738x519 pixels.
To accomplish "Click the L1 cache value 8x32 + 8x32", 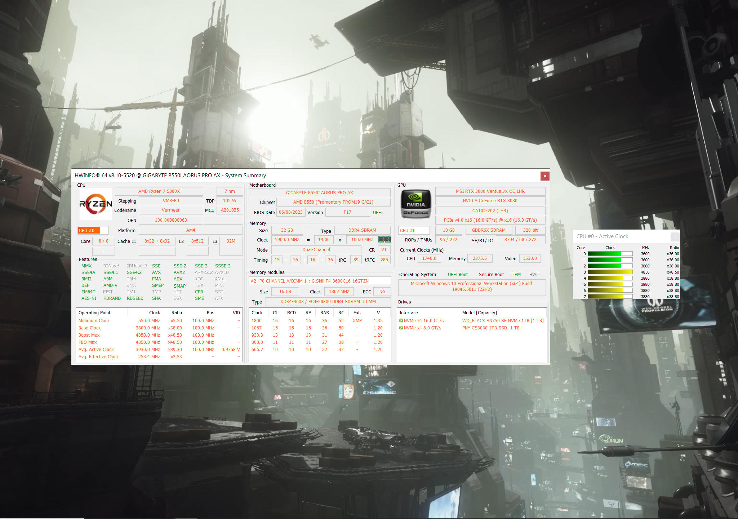I will point(157,241).
